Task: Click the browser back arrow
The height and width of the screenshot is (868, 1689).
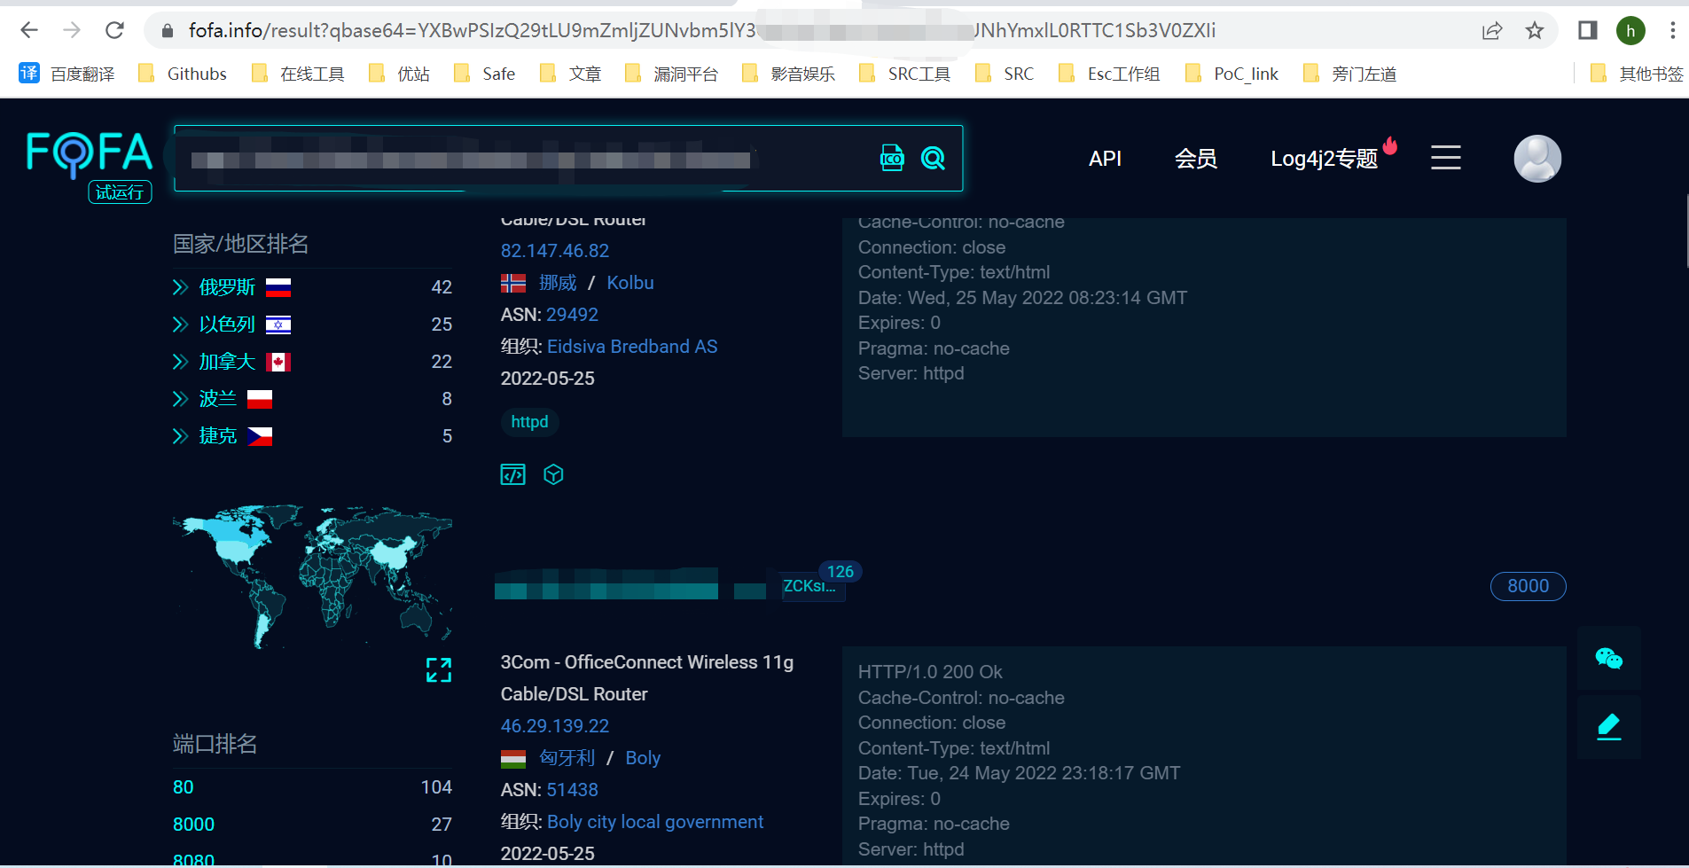Action: 29,30
